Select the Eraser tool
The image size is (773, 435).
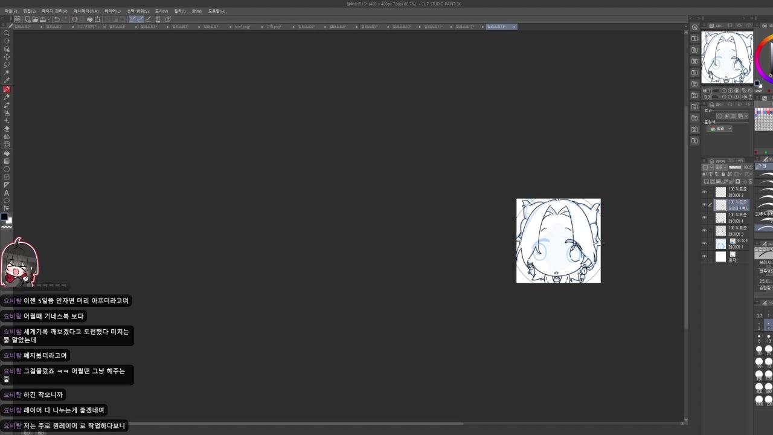point(7,129)
